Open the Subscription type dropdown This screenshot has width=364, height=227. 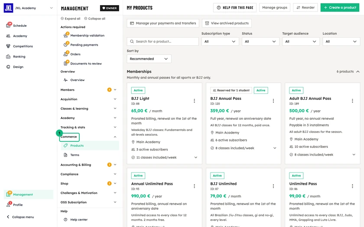coord(220,42)
